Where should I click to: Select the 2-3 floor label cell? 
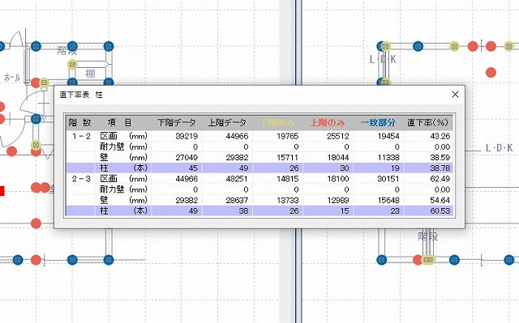pos(81,179)
